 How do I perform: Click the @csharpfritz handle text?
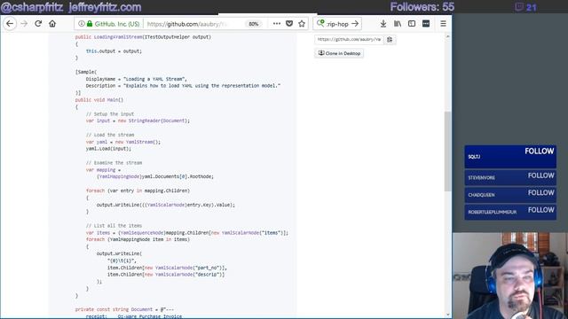[32, 7]
